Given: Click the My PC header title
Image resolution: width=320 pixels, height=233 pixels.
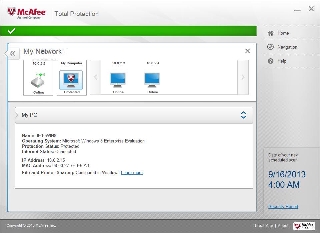Looking at the screenshot, I should click(30, 115).
